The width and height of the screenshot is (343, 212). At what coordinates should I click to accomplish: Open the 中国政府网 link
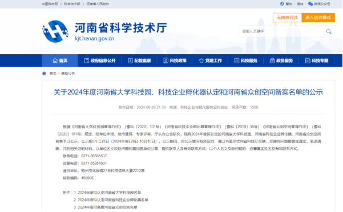50,4
